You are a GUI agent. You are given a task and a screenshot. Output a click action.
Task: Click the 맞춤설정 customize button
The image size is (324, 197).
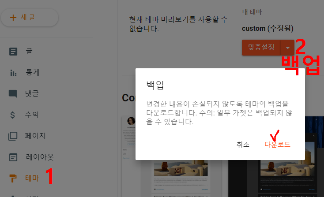pyautogui.click(x=261, y=48)
